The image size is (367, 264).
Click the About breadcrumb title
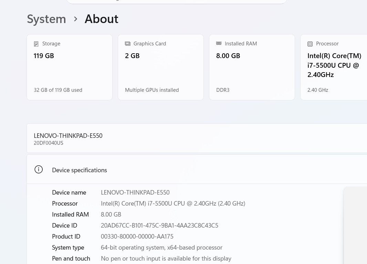[x=101, y=19]
